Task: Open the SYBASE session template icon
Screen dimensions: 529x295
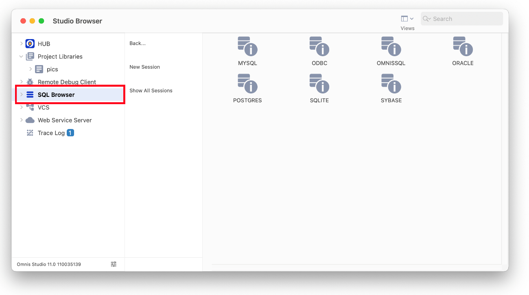Action: coord(391,83)
